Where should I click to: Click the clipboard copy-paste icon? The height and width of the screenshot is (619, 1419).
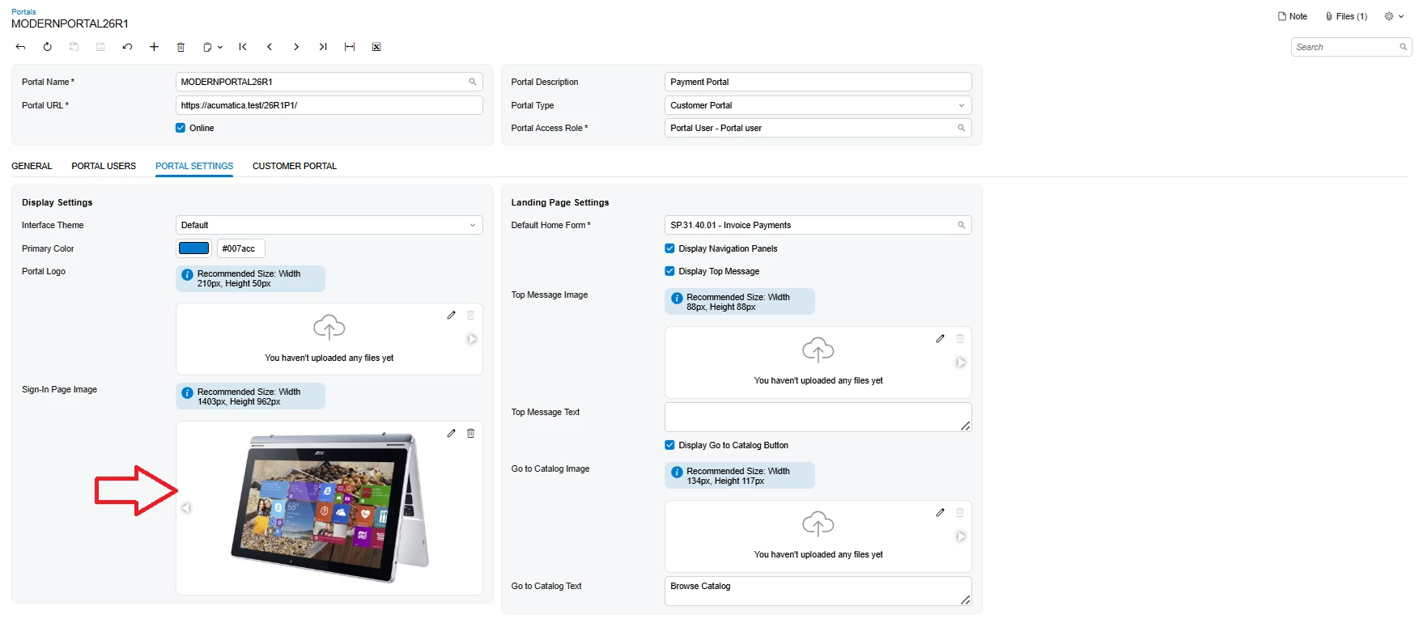click(207, 47)
